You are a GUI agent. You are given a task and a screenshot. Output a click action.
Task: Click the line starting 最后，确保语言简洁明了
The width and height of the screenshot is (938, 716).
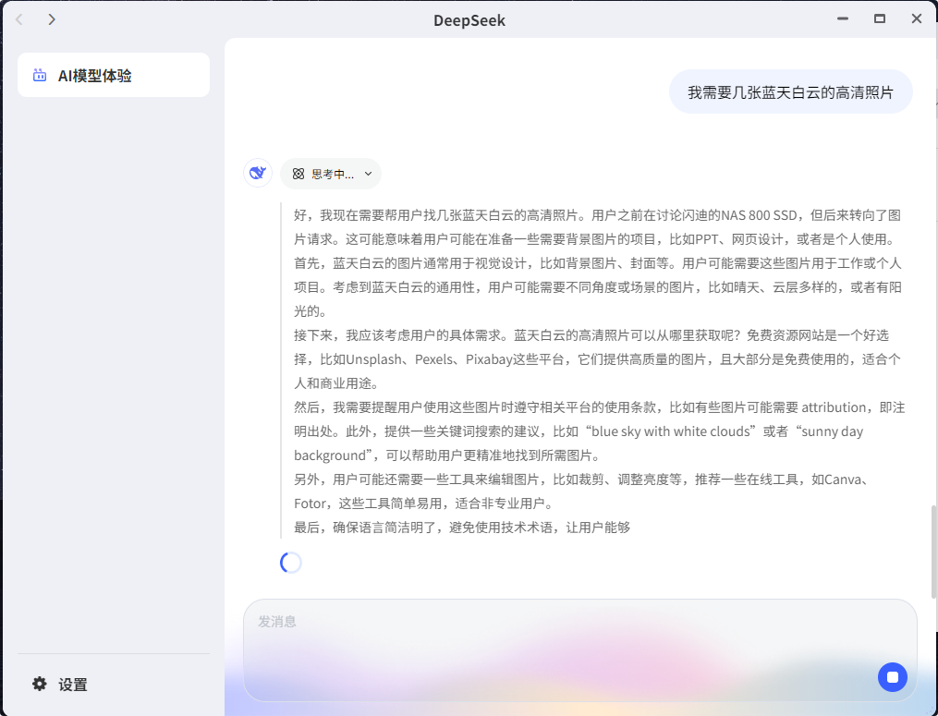pyautogui.click(x=462, y=527)
